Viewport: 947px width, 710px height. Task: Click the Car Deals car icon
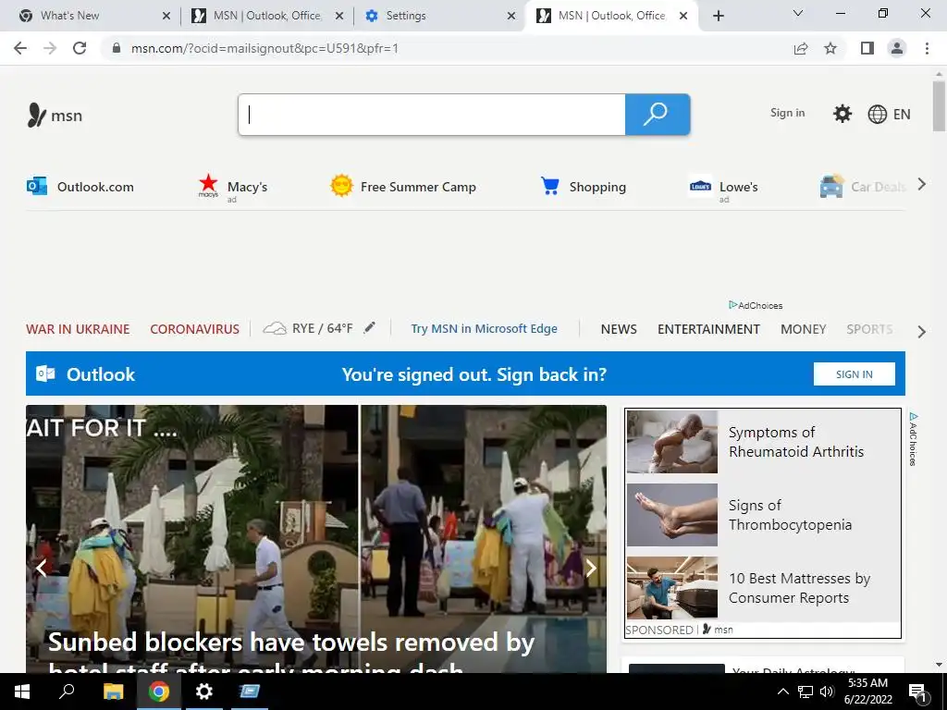tap(831, 186)
